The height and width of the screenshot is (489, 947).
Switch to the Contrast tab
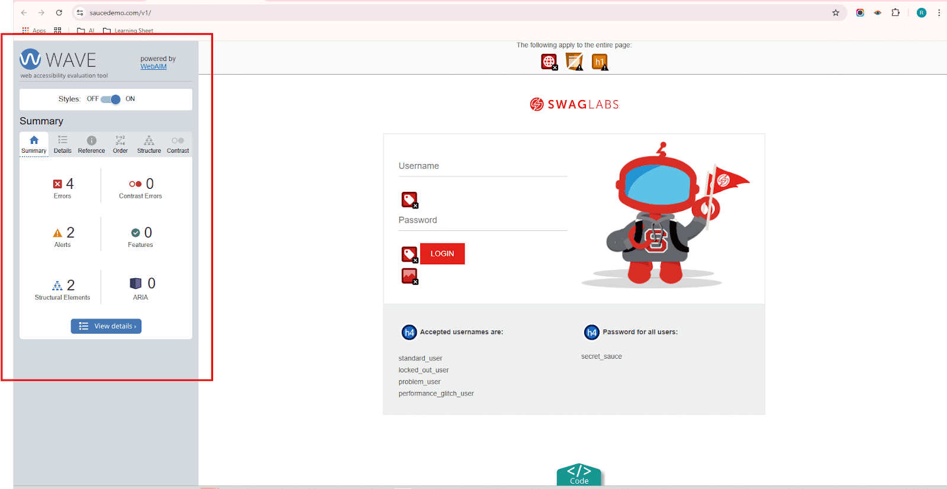coord(178,144)
